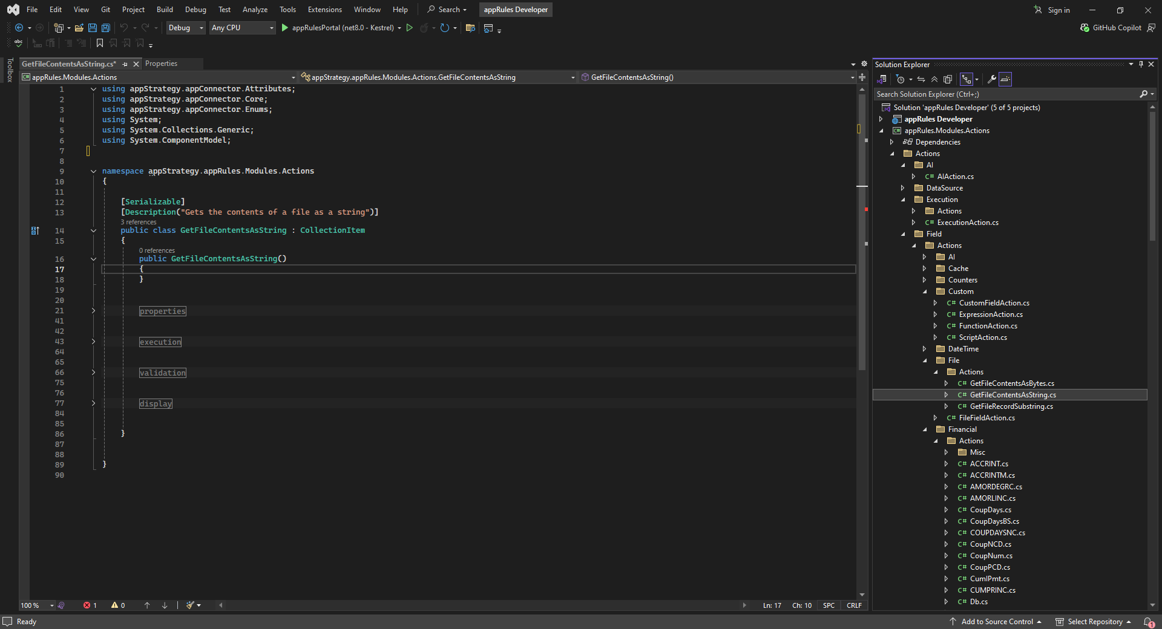Click the Open File folder icon
The width and height of the screenshot is (1162, 629).
[79, 28]
